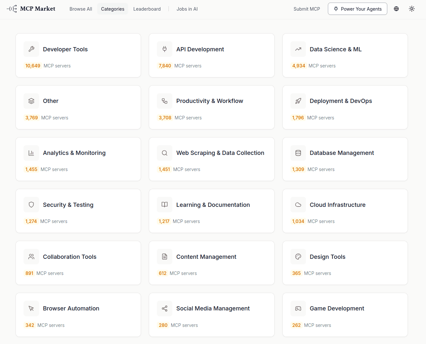Select the Categories navigation tab
This screenshot has height=344, width=426.
coord(113,9)
